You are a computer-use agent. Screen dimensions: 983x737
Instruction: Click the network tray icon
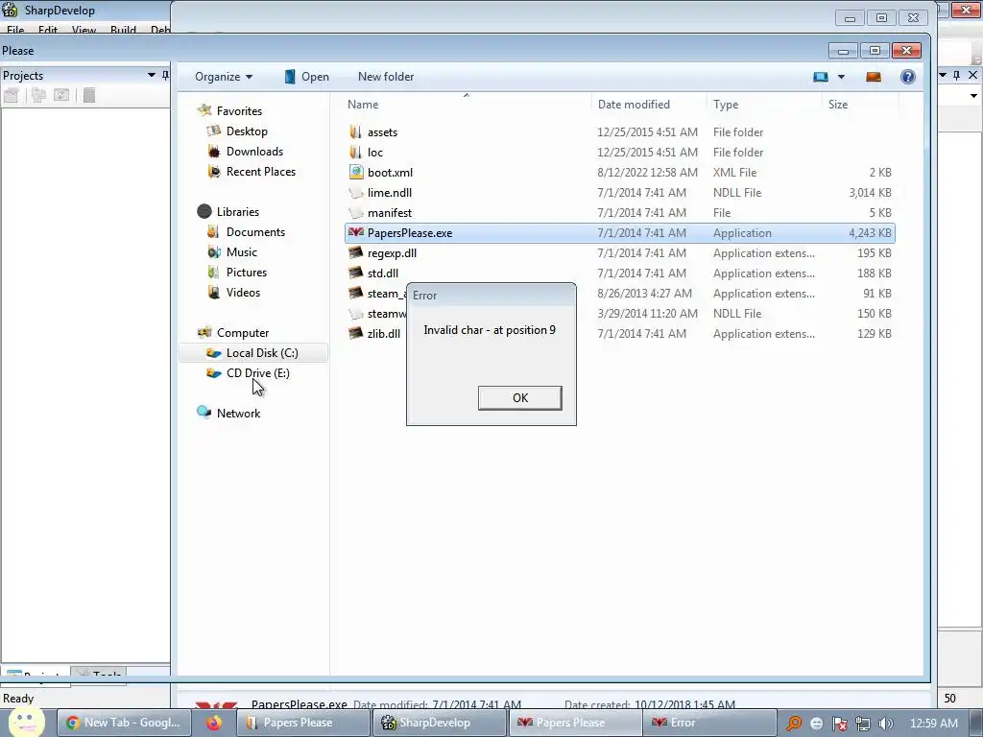[863, 724]
